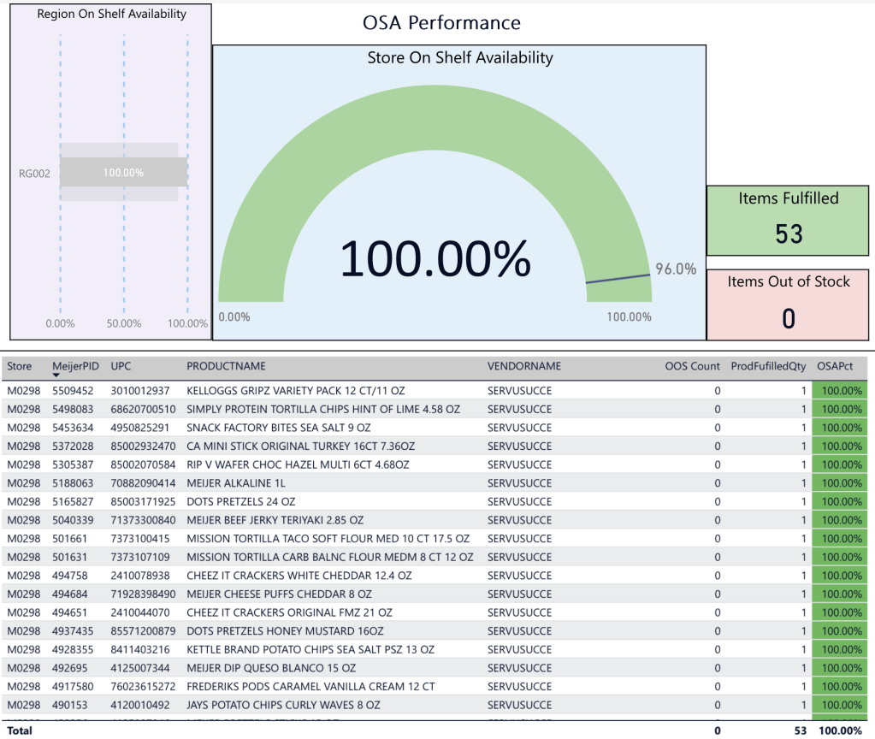Click the sort arrow under MeijerPID header
The width and height of the screenshot is (875, 739).
[56, 376]
